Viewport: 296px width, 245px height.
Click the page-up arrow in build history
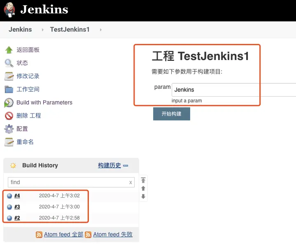point(143,188)
